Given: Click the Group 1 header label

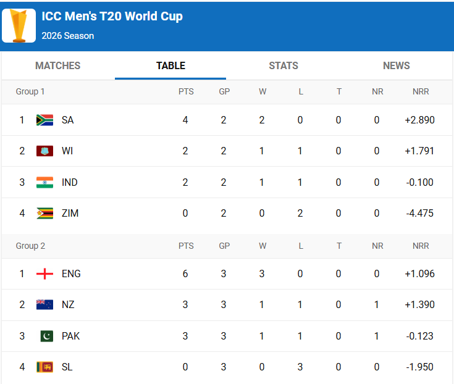Looking at the screenshot, I should pos(30,91).
